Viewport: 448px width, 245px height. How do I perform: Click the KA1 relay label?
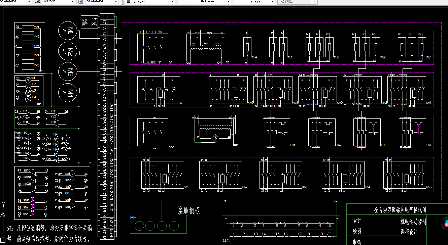click(x=186, y=187)
